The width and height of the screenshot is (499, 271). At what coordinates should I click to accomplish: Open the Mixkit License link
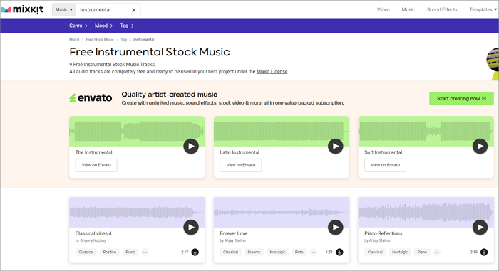click(x=272, y=71)
